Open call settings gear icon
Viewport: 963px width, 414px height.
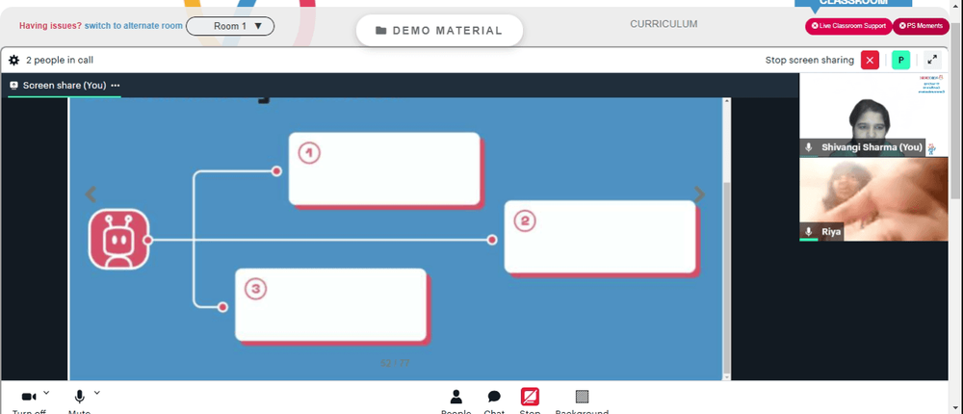pos(13,61)
